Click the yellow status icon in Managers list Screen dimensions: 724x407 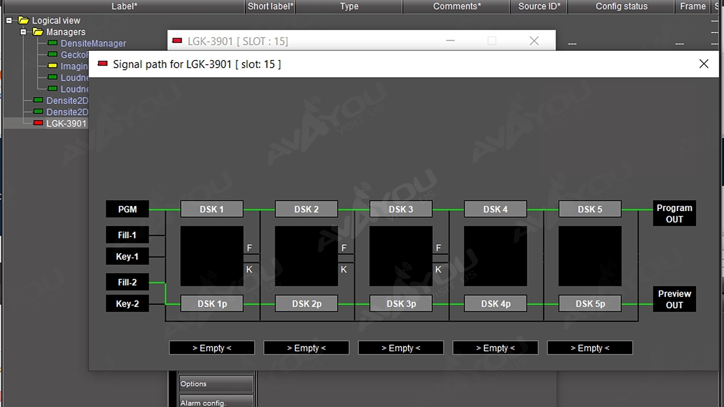[52, 66]
